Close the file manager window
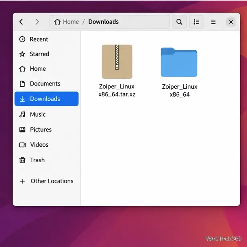247x247 pixels. pos(231,22)
